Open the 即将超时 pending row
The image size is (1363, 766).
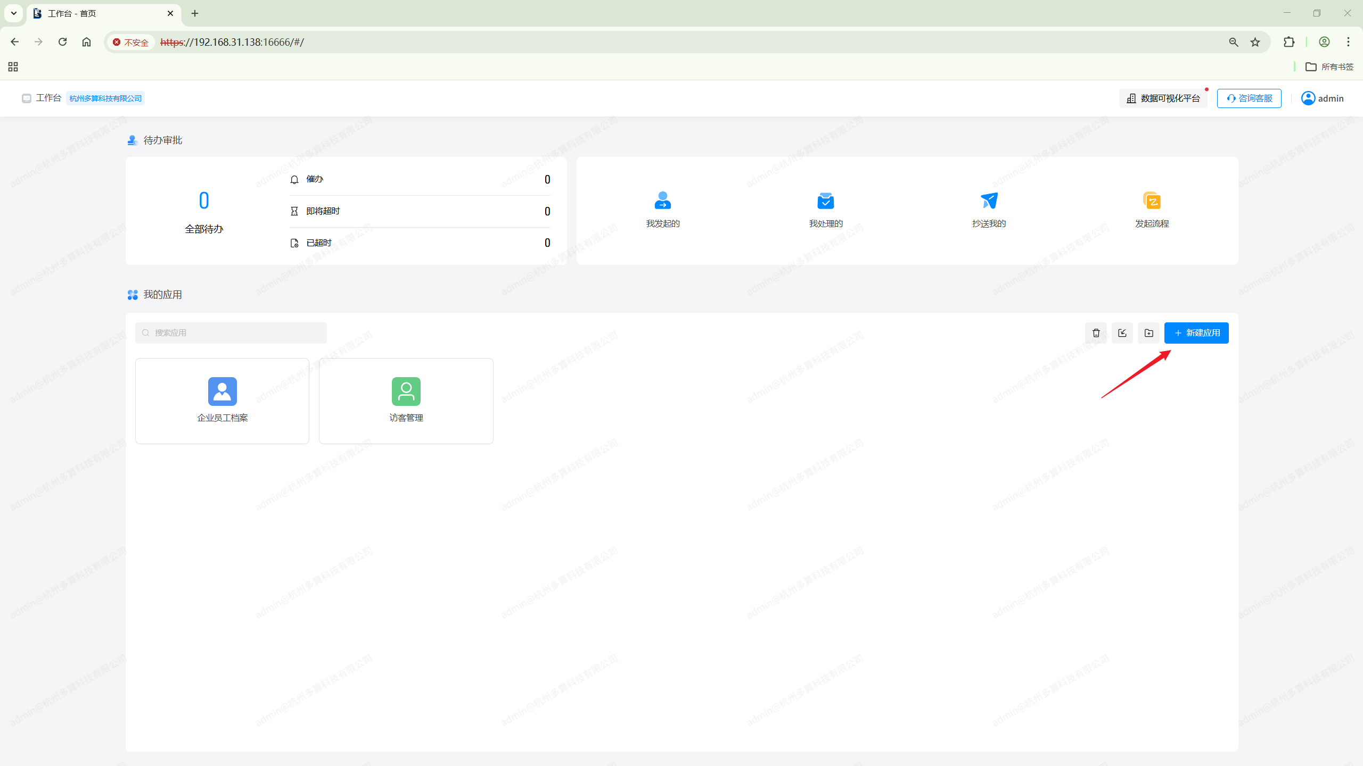pyautogui.click(x=420, y=211)
